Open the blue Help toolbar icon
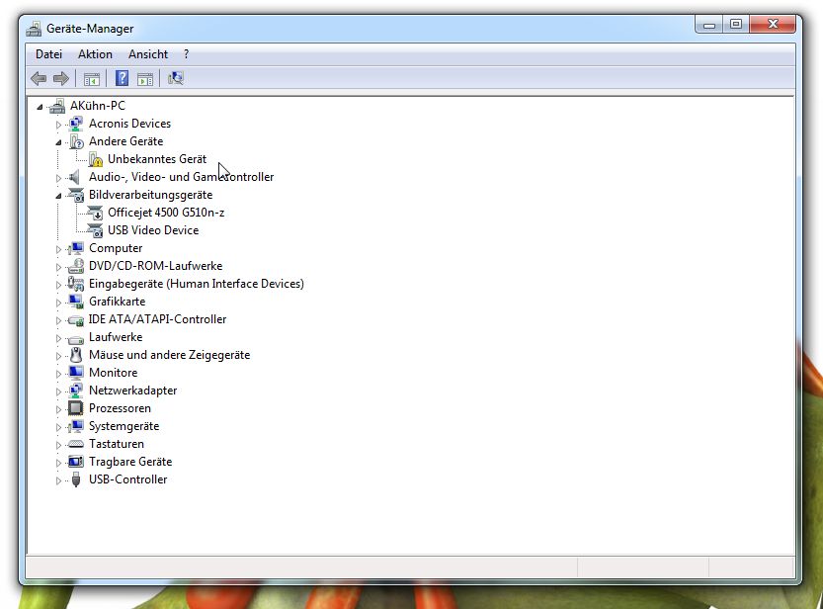The width and height of the screenshot is (823, 609). 122,79
